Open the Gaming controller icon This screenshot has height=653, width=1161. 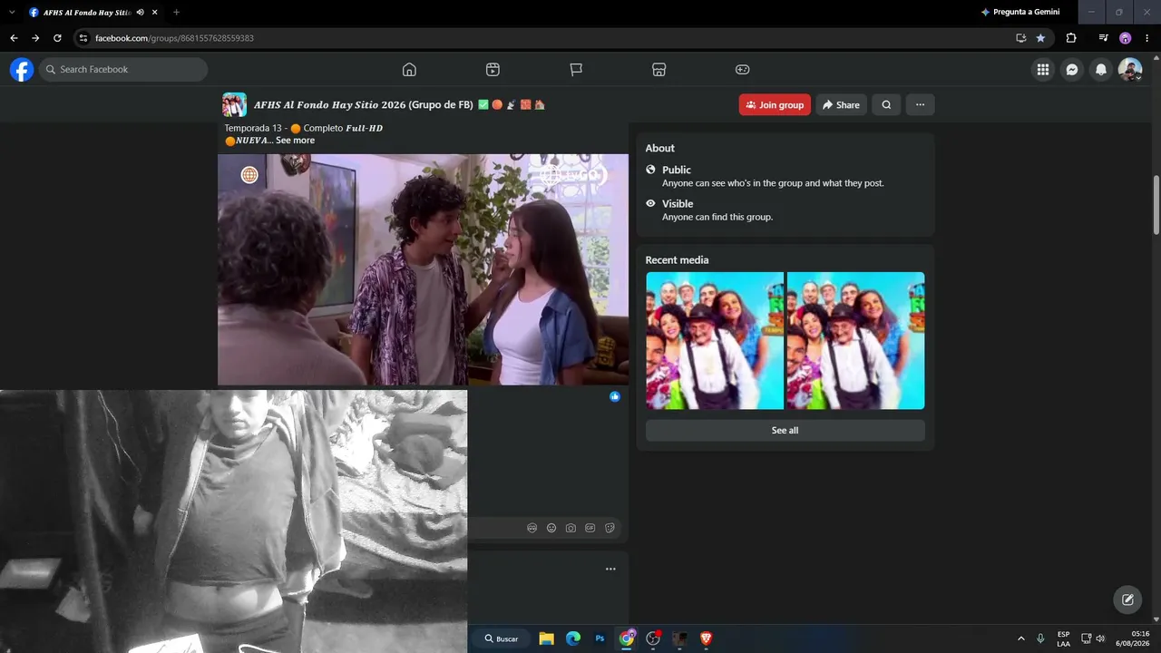point(742,70)
